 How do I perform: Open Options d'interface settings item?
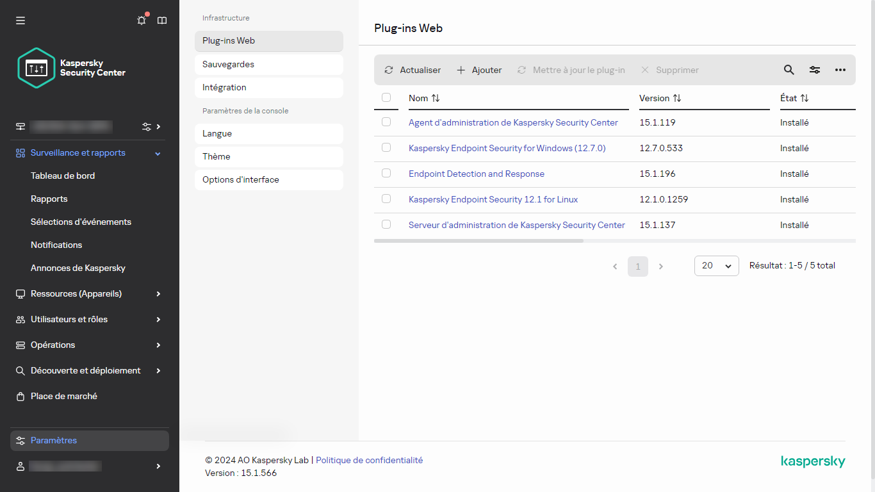(269, 180)
